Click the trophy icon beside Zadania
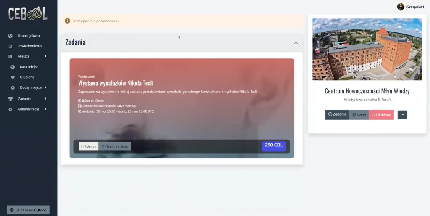 [10, 99]
